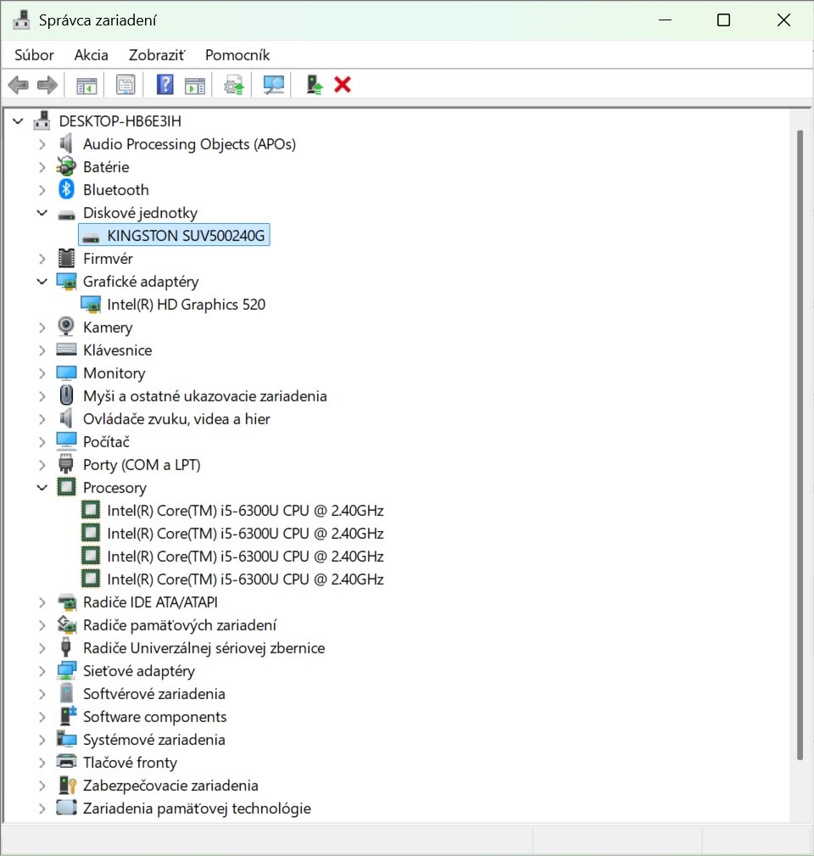Collapse the Procesory category
Image resolution: width=814 pixels, height=856 pixels.
click(x=42, y=488)
